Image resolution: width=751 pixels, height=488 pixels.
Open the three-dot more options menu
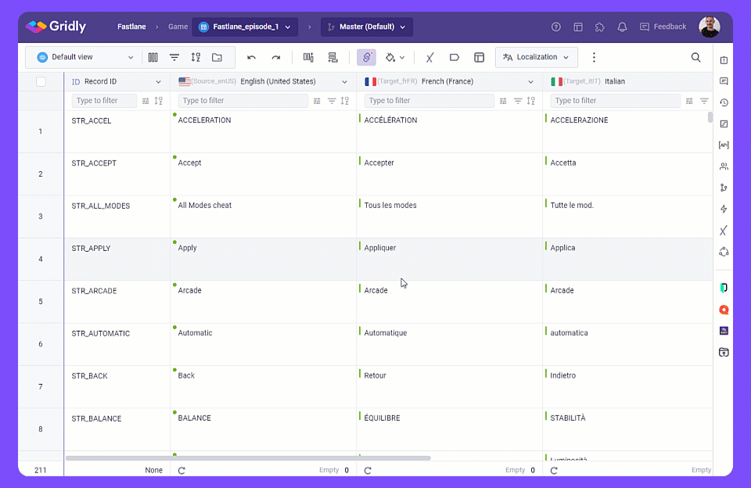coord(594,57)
